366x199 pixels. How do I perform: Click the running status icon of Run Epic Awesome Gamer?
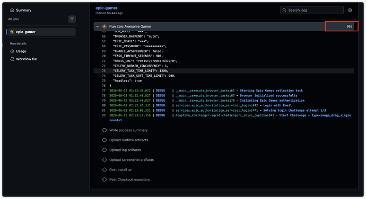coord(104,26)
